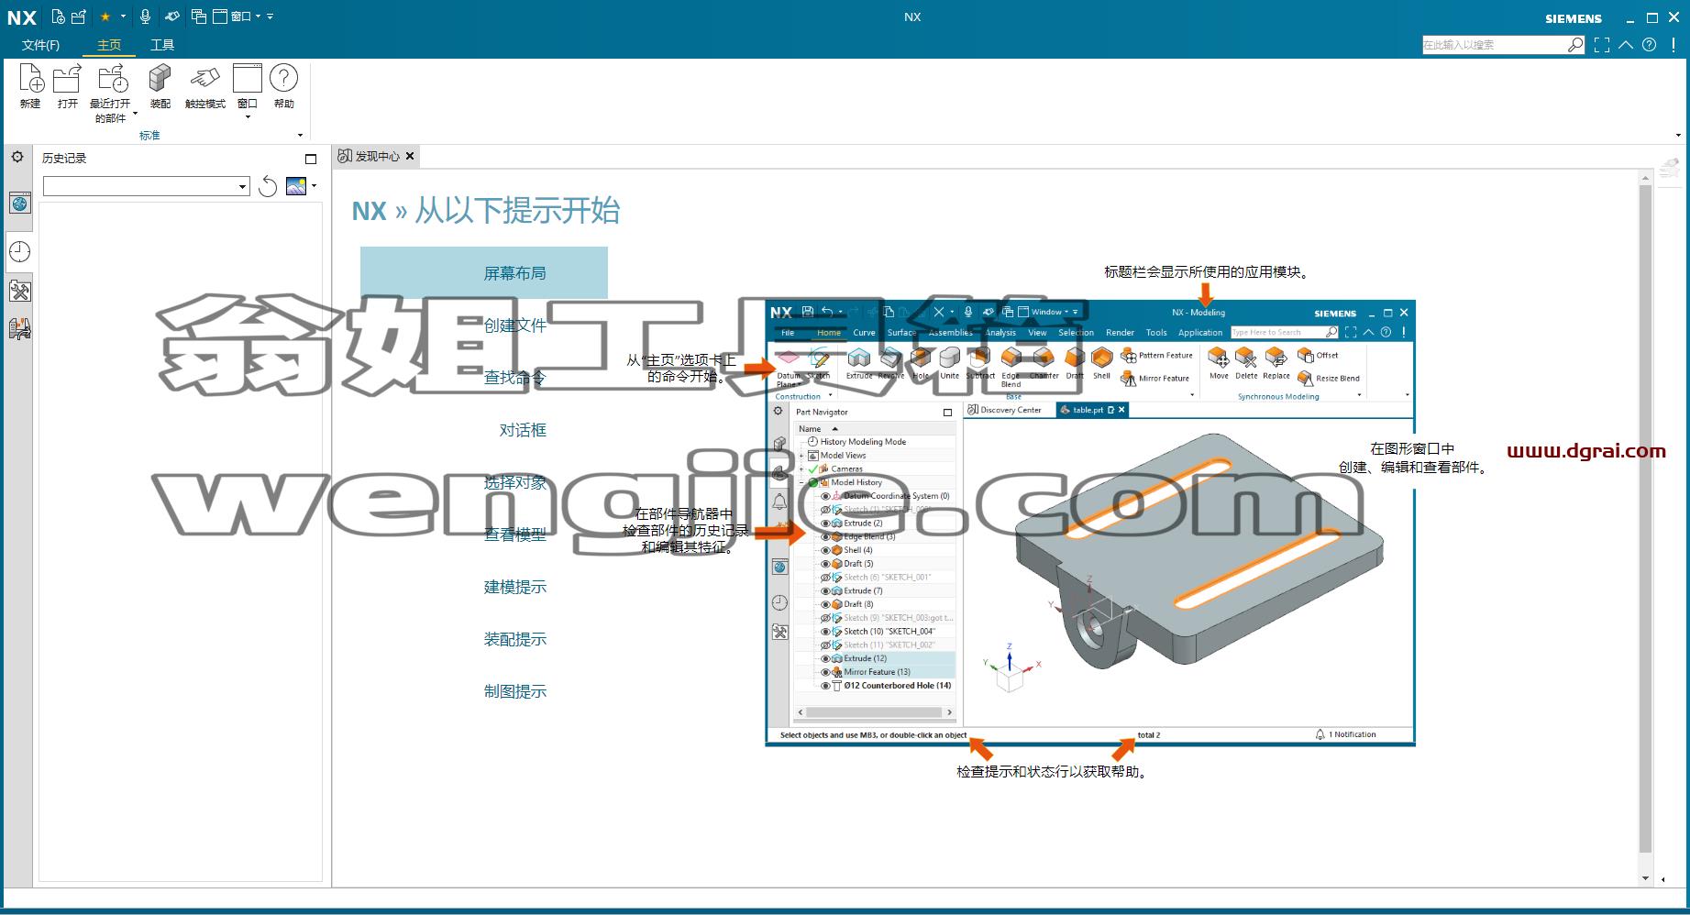Open the 创建文件 tip link
1690x915 pixels.
[514, 325]
